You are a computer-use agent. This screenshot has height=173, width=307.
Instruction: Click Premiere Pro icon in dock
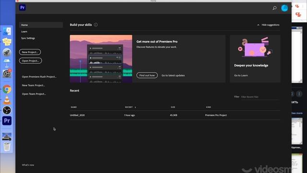click(7, 121)
